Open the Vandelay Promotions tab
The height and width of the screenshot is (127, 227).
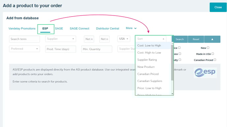pos(22,28)
